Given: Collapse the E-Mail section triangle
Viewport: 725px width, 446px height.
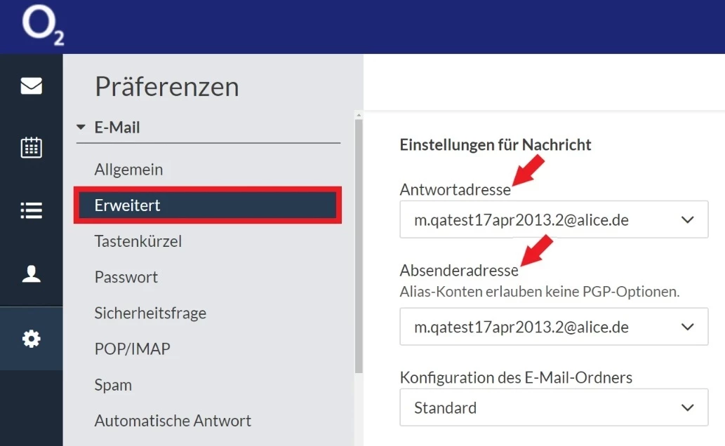Looking at the screenshot, I should (x=81, y=128).
